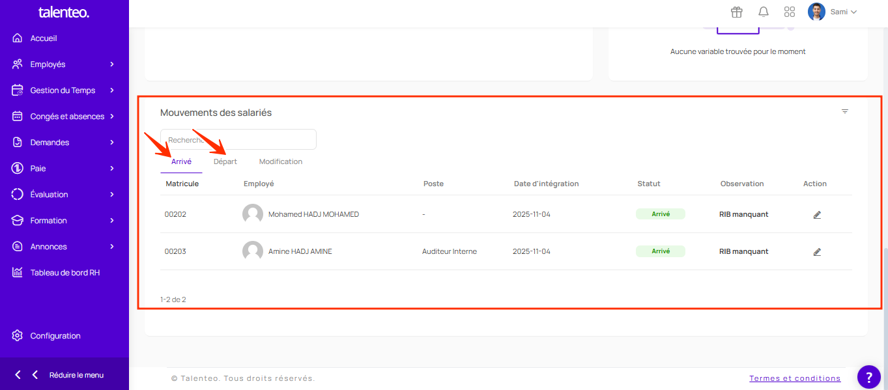Expand the Employés menu
The width and height of the screenshot is (888, 390).
64,64
